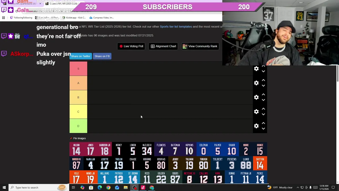
Task: Open Windows Start menu
Action: coord(4,188)
